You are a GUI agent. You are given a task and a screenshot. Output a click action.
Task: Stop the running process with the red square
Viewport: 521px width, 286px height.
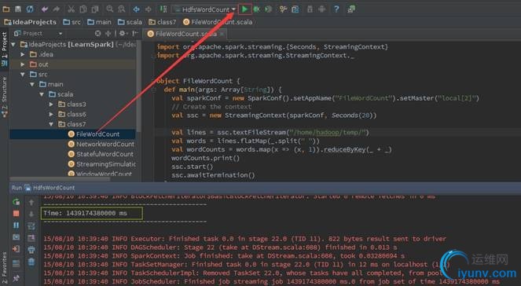[x=16, y=213]
